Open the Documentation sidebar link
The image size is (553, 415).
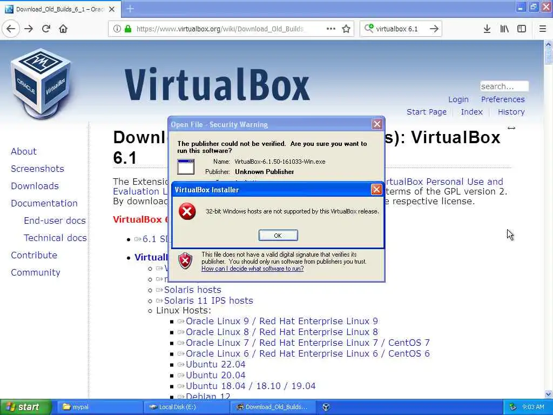pos(44,203)
